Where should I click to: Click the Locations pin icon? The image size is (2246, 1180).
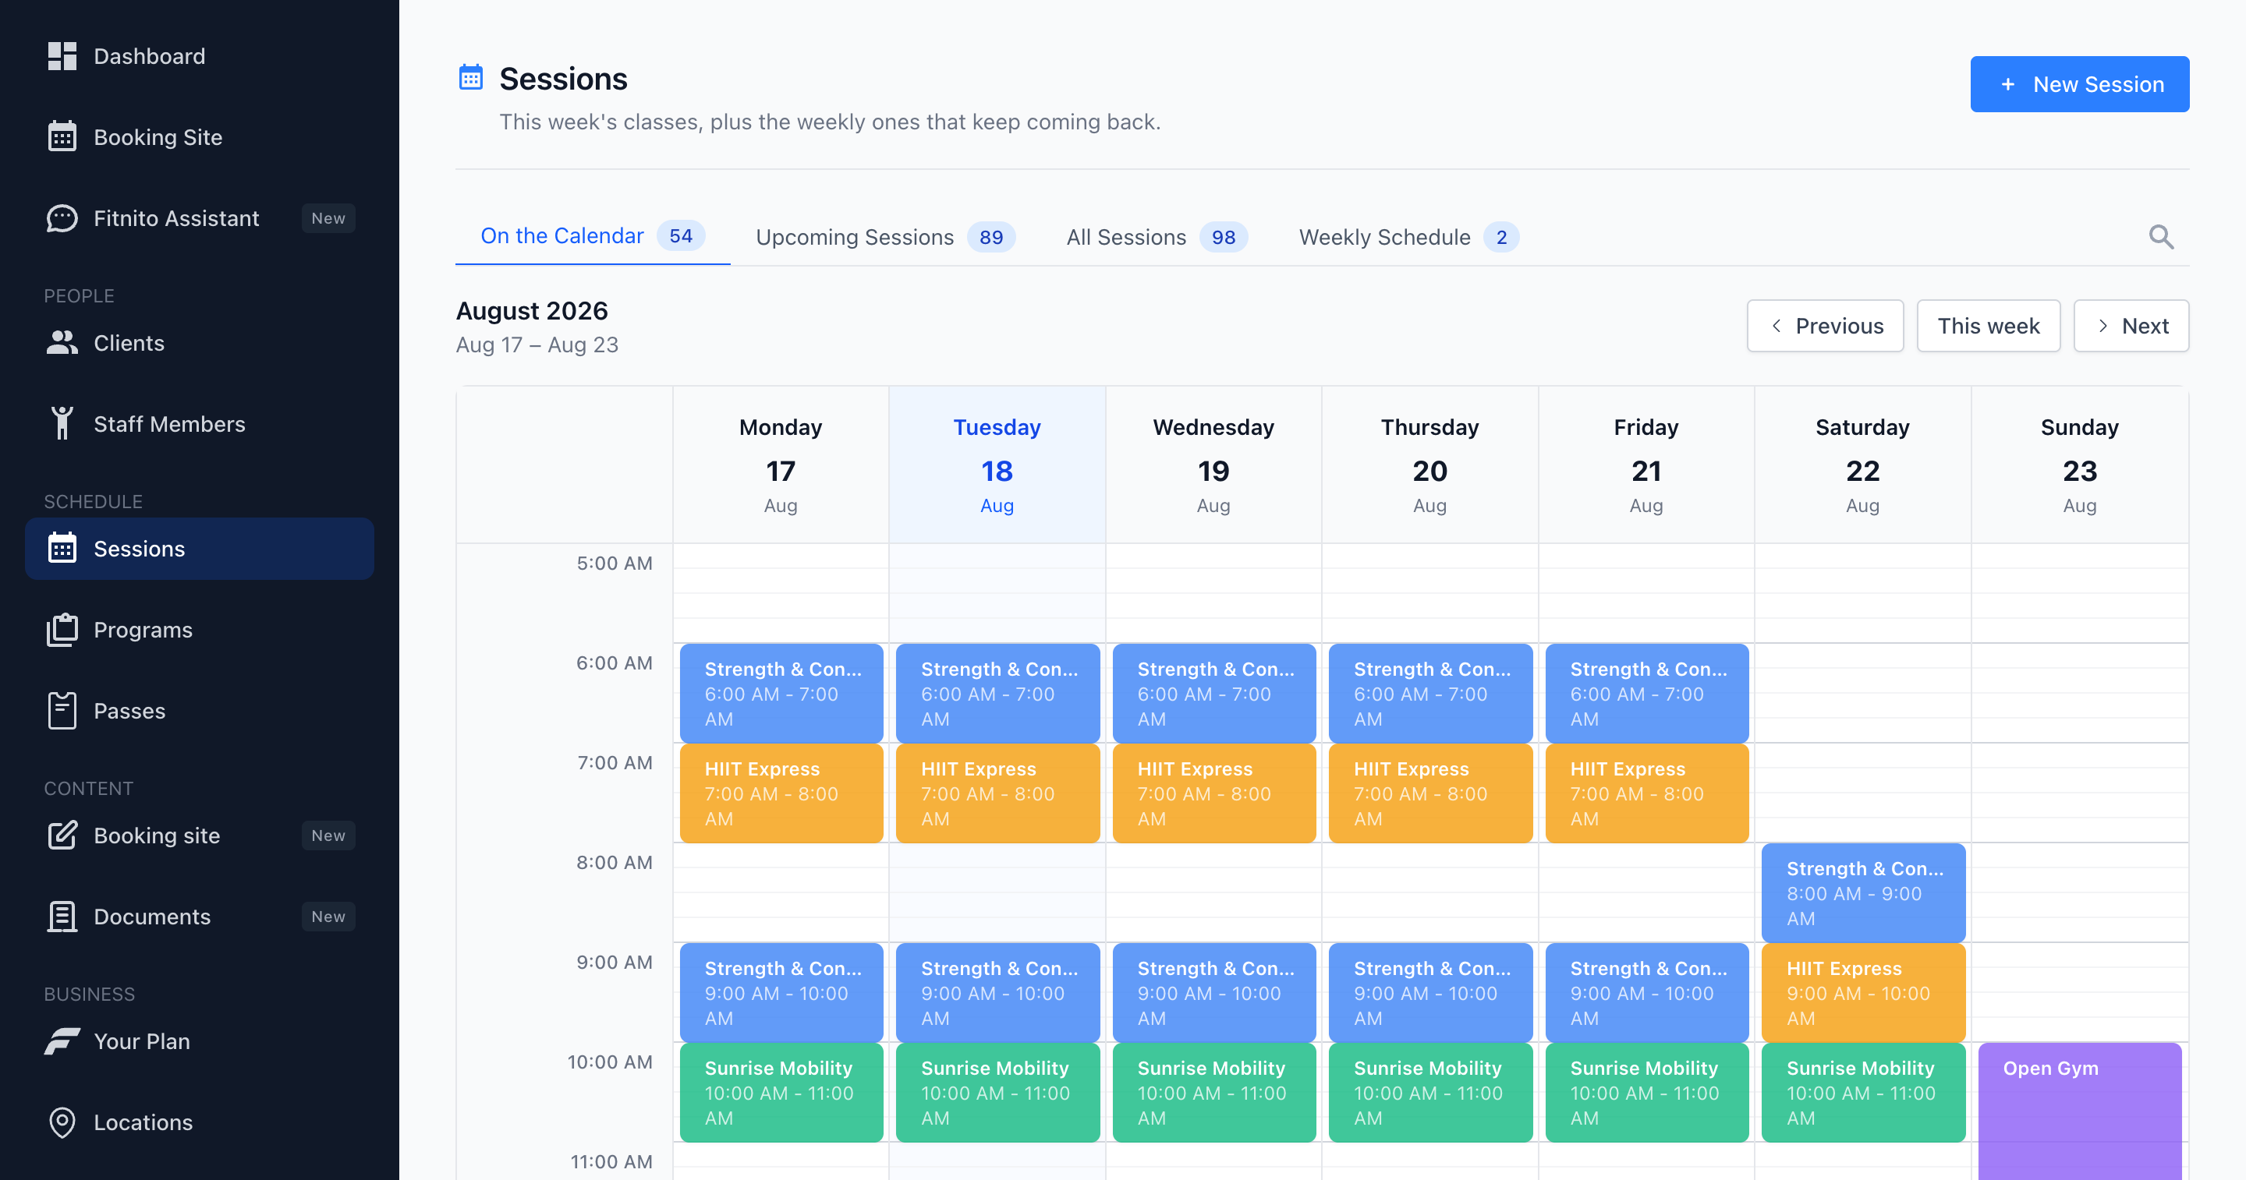tap(62, 1122)
